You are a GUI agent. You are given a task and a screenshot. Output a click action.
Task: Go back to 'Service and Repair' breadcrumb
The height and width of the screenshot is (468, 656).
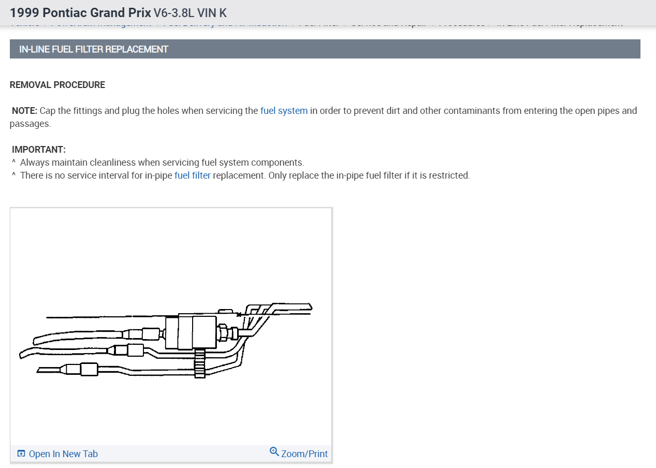point(388,24)
